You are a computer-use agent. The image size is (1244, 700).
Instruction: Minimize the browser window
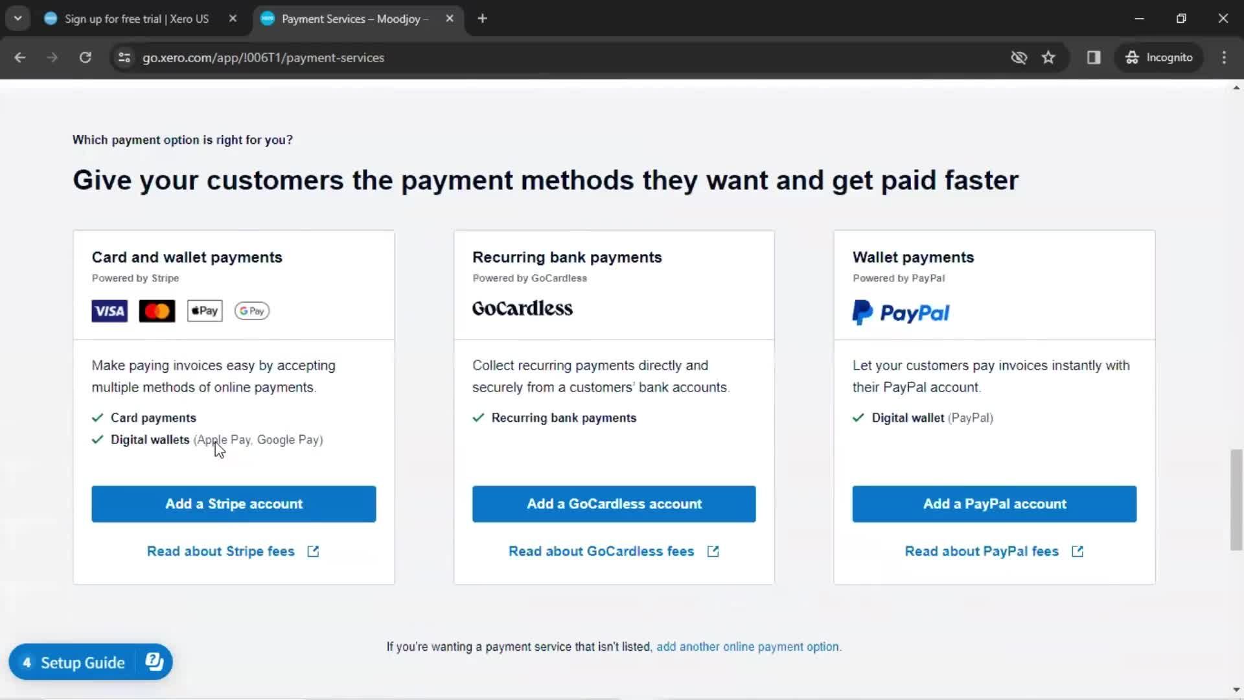pos(1139,19)
